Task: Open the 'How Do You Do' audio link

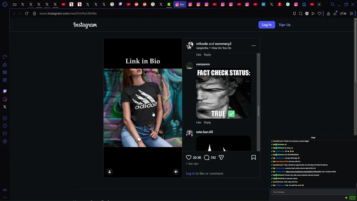Action: pyautogui.click(x=221, y=48)
